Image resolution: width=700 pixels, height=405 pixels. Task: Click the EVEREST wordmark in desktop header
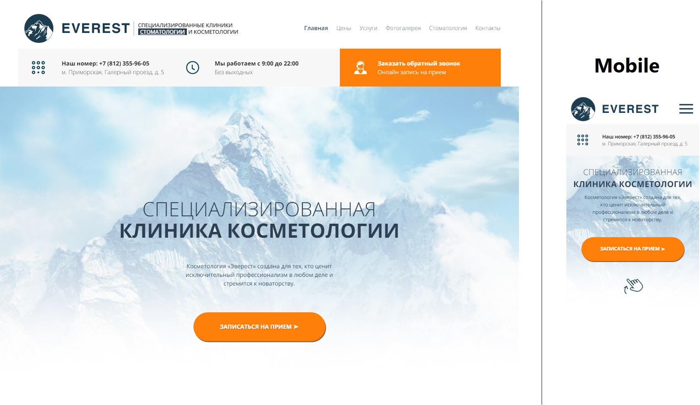96,28
